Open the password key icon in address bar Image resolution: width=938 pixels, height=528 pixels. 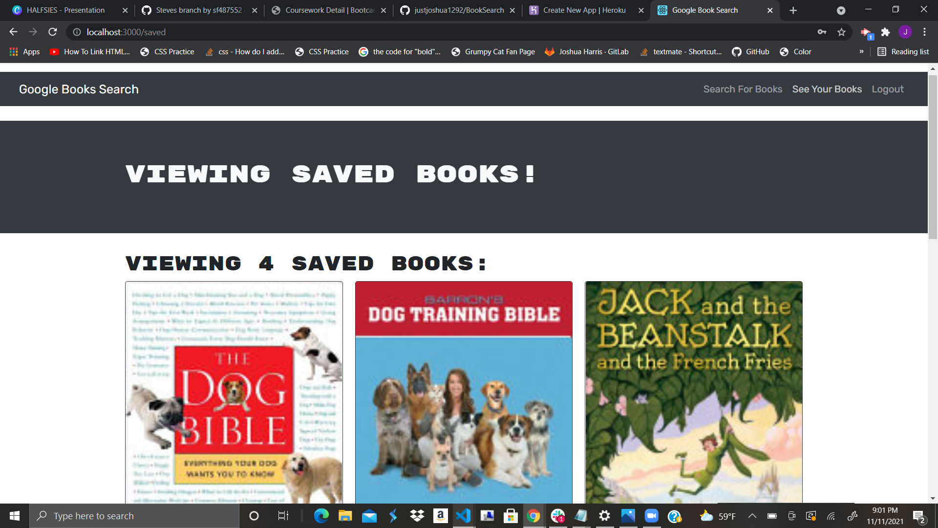822,32
